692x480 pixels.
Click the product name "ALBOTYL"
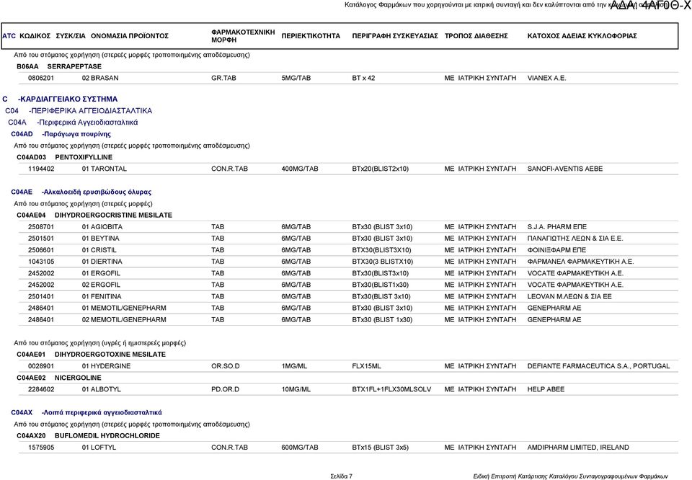point(105,390)
